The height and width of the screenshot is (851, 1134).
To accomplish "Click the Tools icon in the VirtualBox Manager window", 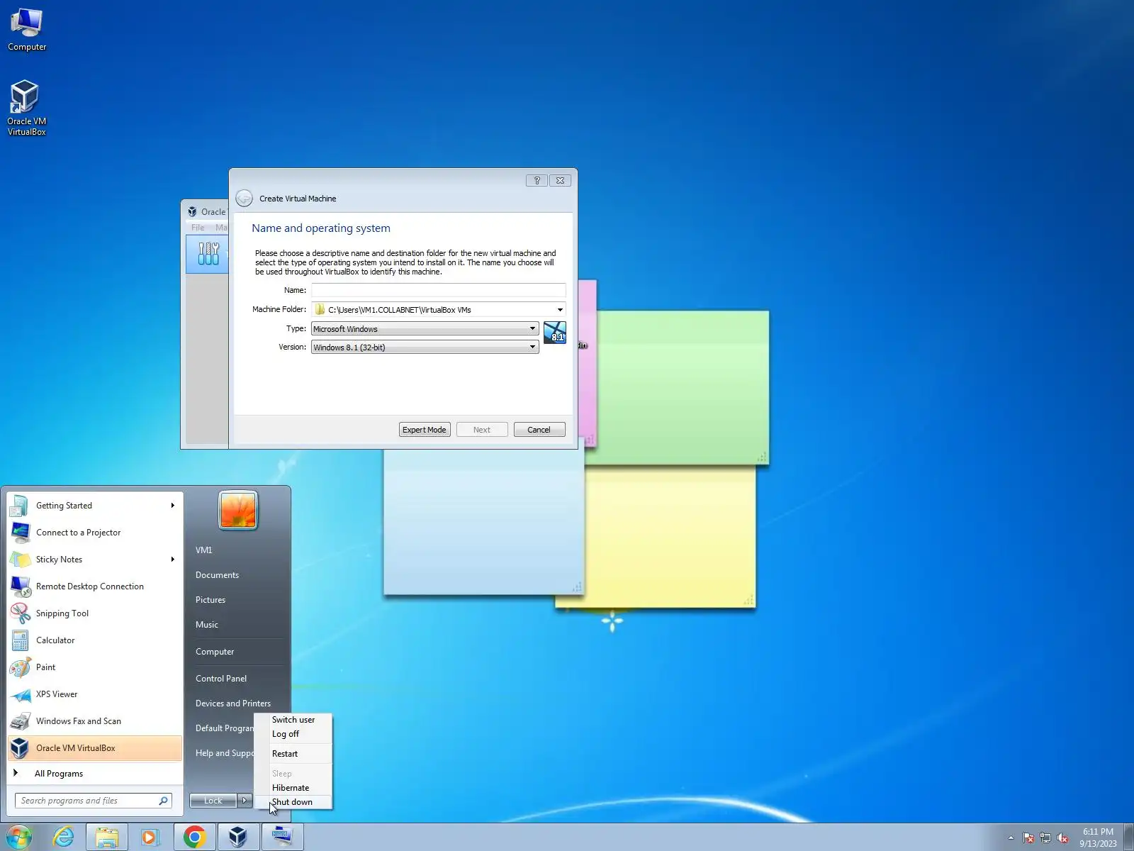I will coord(208,254).
